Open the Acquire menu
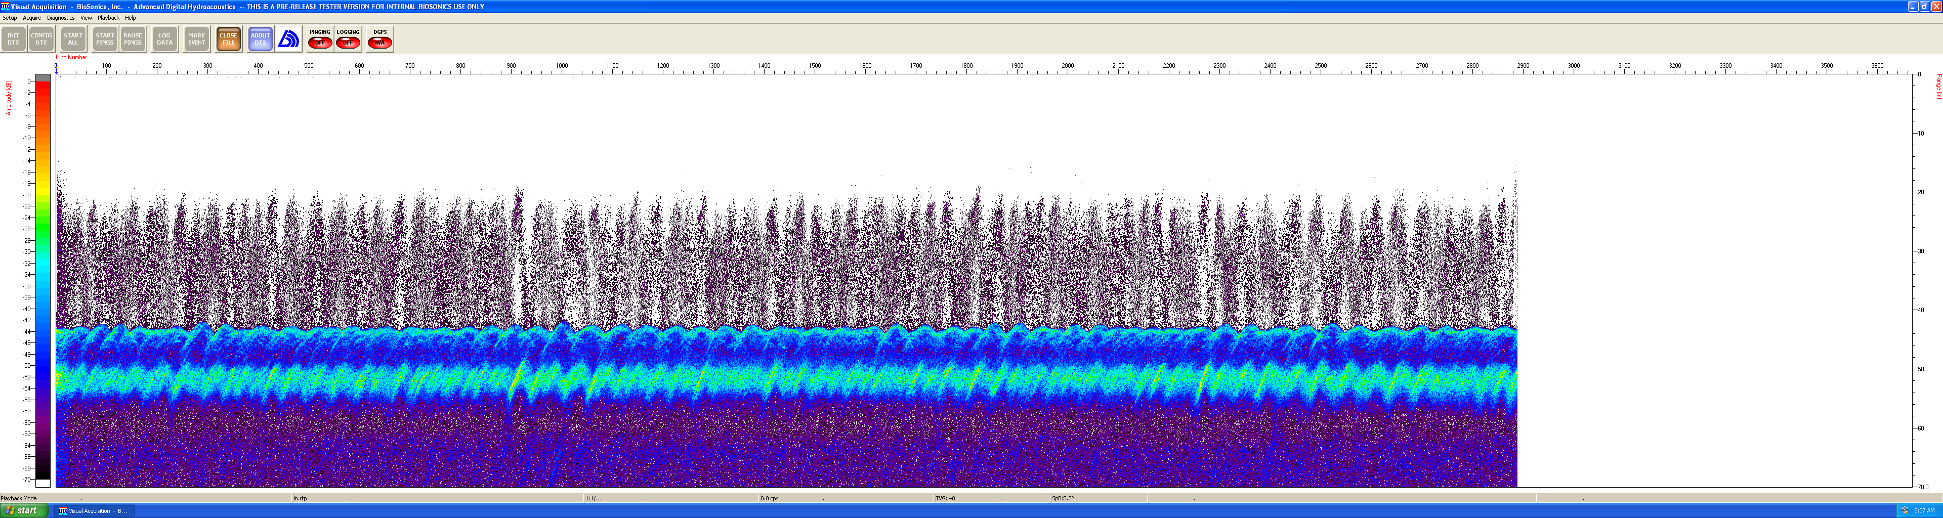Screen dimensions: 1943x518 click(32, 17)
